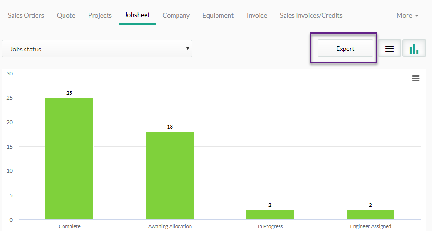
Task: Open chart context hamburger menu
Action: [416, 79]
